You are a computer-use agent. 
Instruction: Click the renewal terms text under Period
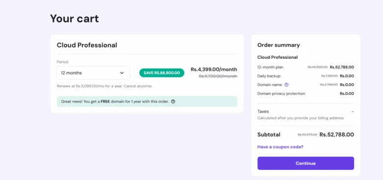tap(105, 86)
